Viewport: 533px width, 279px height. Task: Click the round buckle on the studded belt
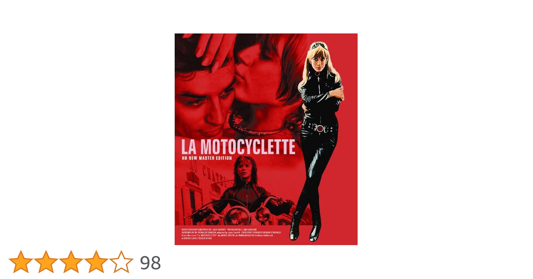pyautogui.click(x=320, y=129)
